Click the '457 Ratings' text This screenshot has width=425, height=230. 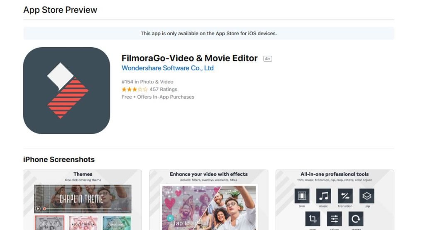pos(164,89)
